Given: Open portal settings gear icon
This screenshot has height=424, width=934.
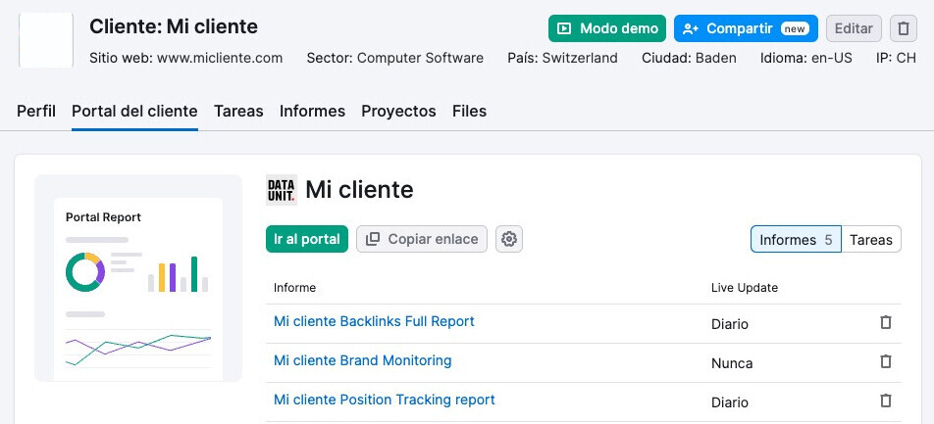Looking at the screenshot, I should pos(508,239).
